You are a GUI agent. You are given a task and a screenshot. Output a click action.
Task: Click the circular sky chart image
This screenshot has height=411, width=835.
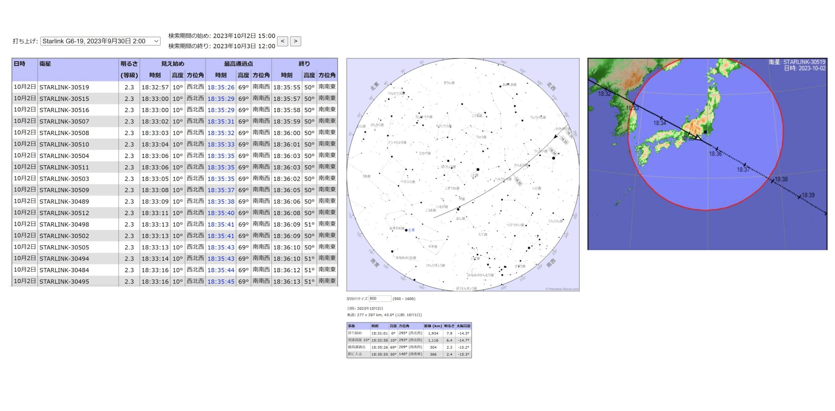(x=463, y=175)
